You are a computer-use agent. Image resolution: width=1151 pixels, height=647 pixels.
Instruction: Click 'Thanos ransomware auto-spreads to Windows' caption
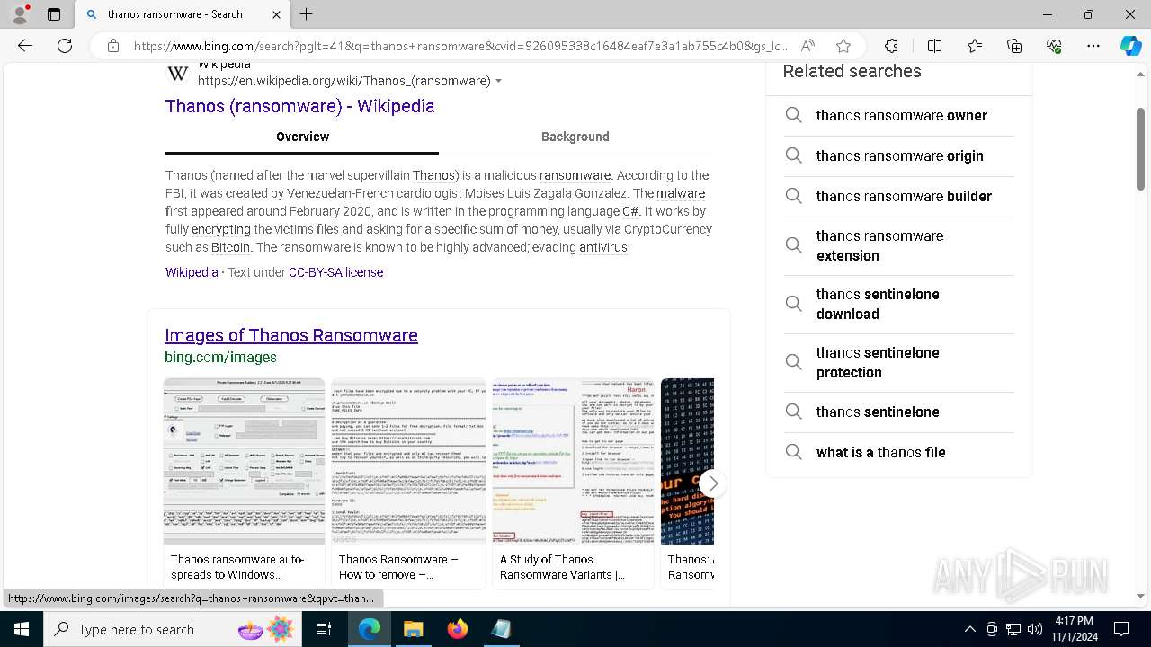coord(237,567)
